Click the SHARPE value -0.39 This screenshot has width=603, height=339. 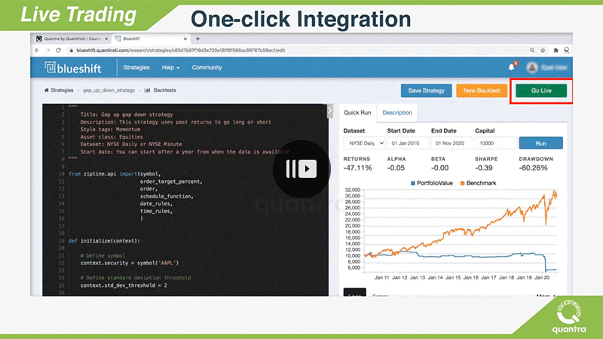[x=483, y=168]
